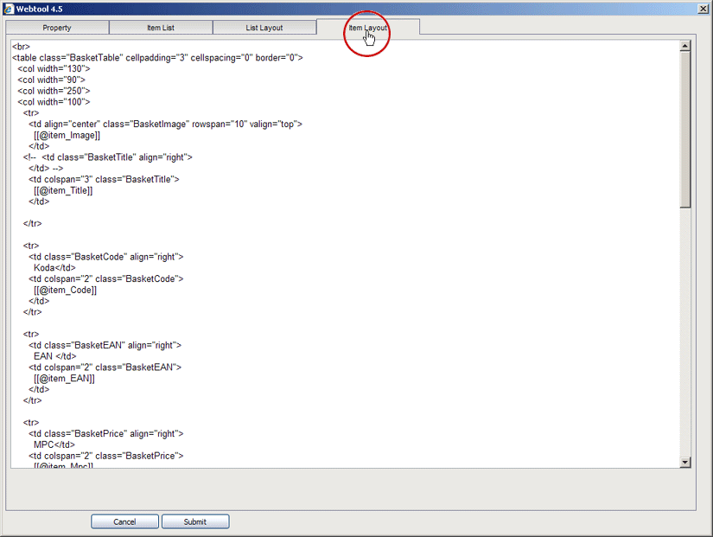Click the scrollbar track below the thumb
The image size is (713, 537).
[x=685, y=337]
